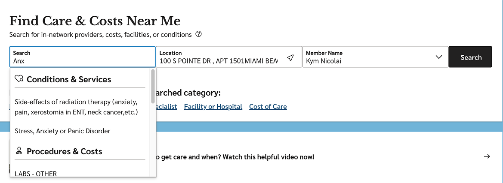
Task: Click the Location address field
Action: coord(219,61)
